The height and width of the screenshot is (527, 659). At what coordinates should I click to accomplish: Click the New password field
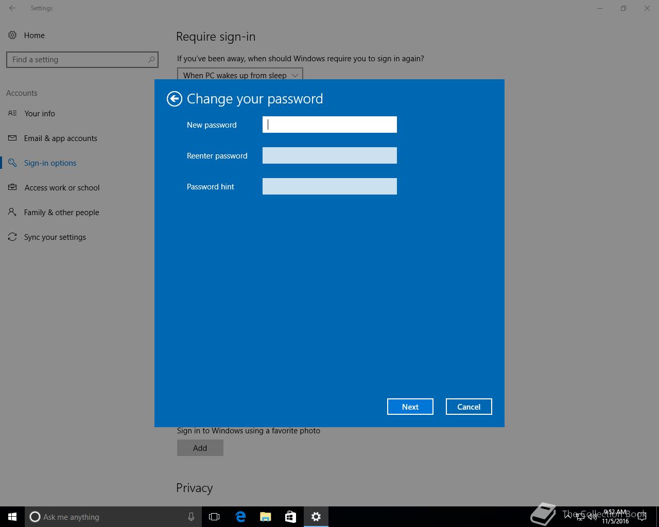(x=329, y=125)
